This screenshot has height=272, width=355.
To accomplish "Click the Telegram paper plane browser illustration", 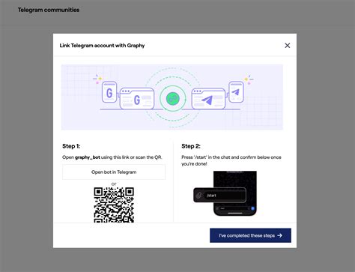I will pyautogui.click(x=208, y=98).
